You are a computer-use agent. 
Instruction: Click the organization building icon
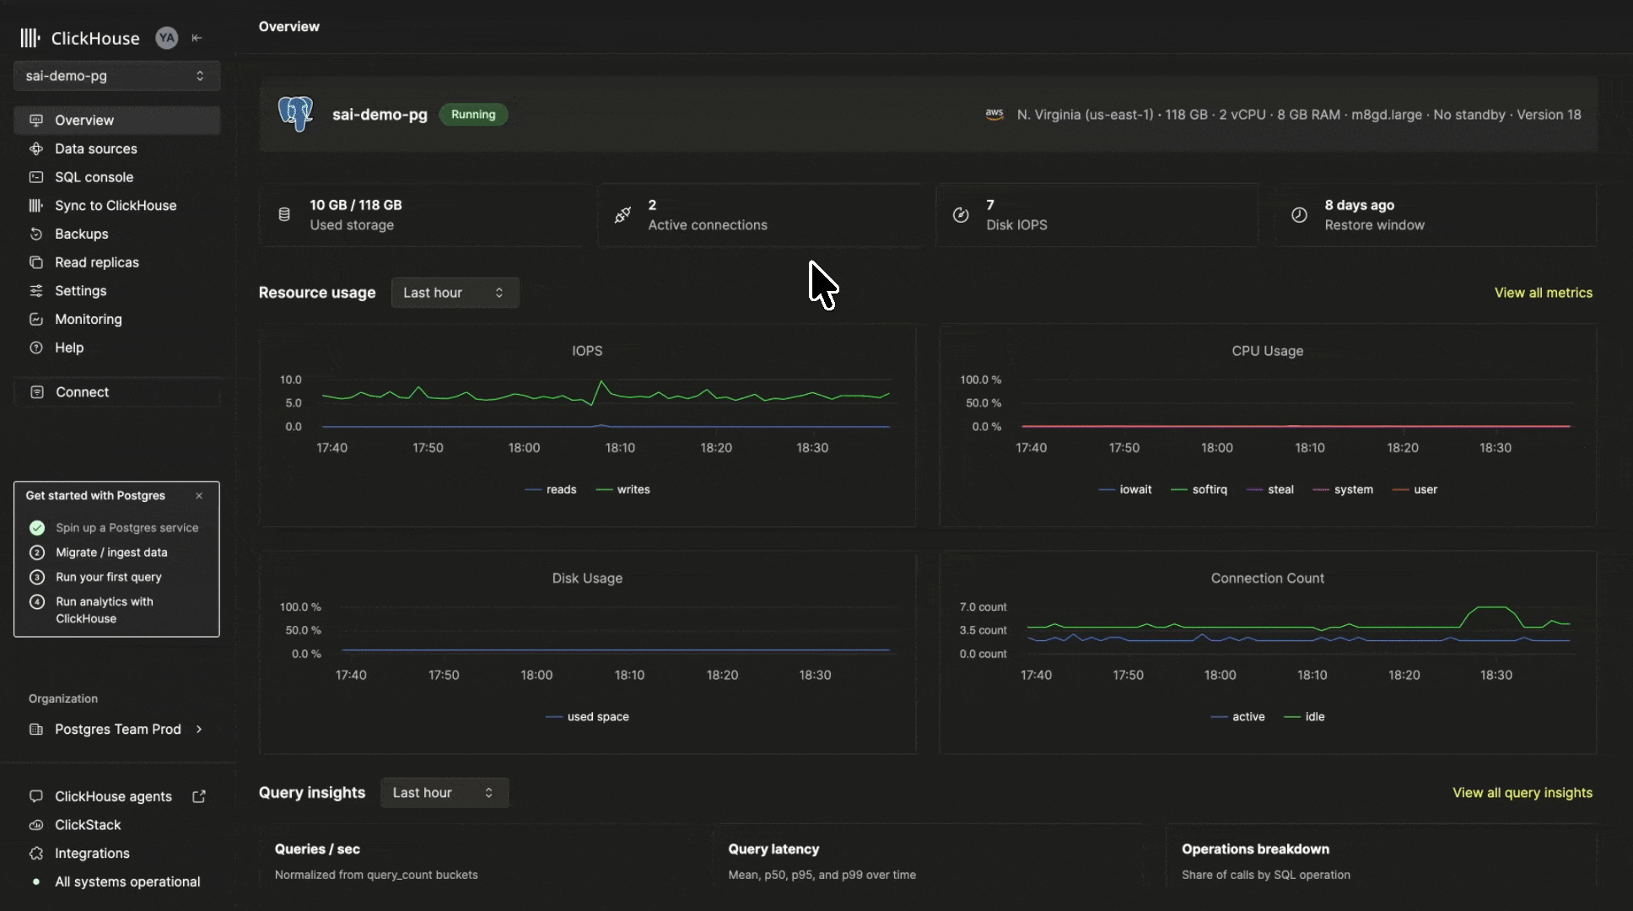pos(36,730)
